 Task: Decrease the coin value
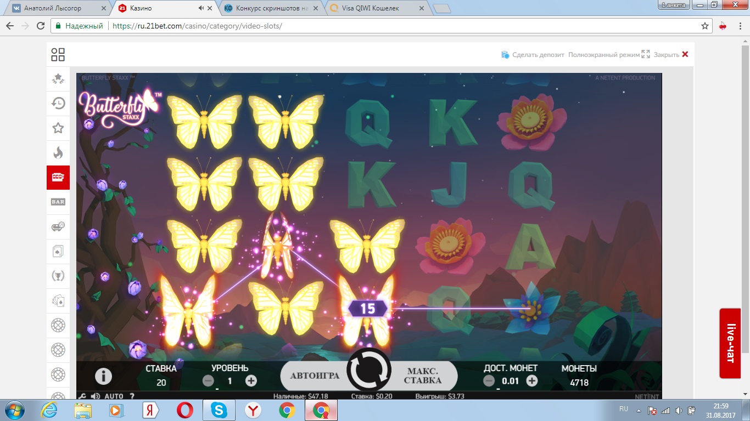coord(489,381)
